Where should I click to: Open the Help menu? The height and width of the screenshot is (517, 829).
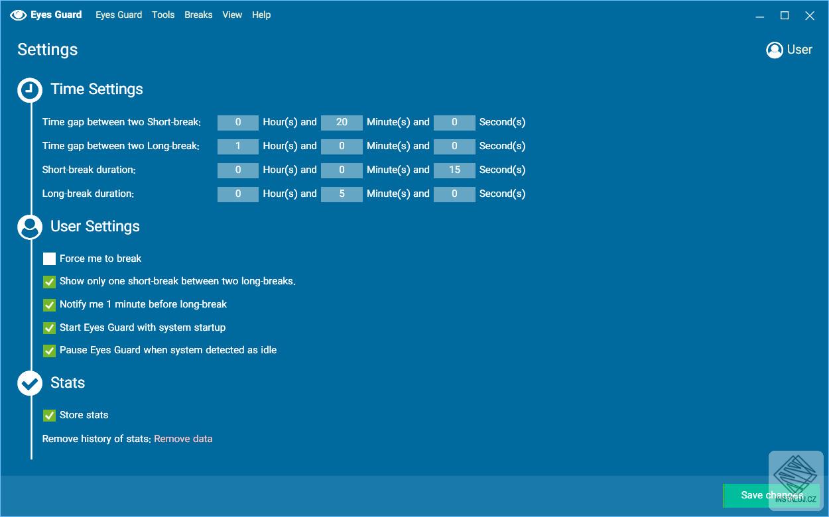pos(261,15)
